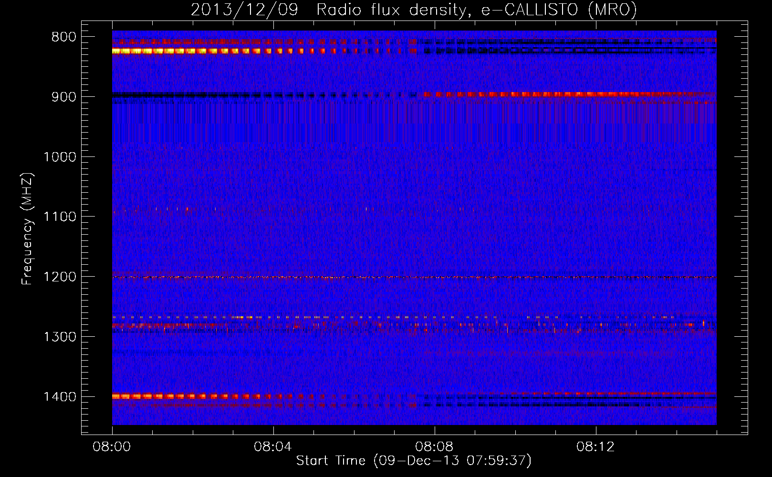772x477 pixels.
Task: Click the 08:04 time tick label
Action: [273, 447]
